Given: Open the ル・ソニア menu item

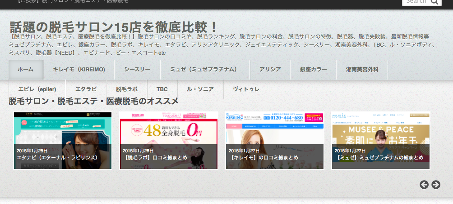Looking at the screenshot, I should click(x=200, y=89).
